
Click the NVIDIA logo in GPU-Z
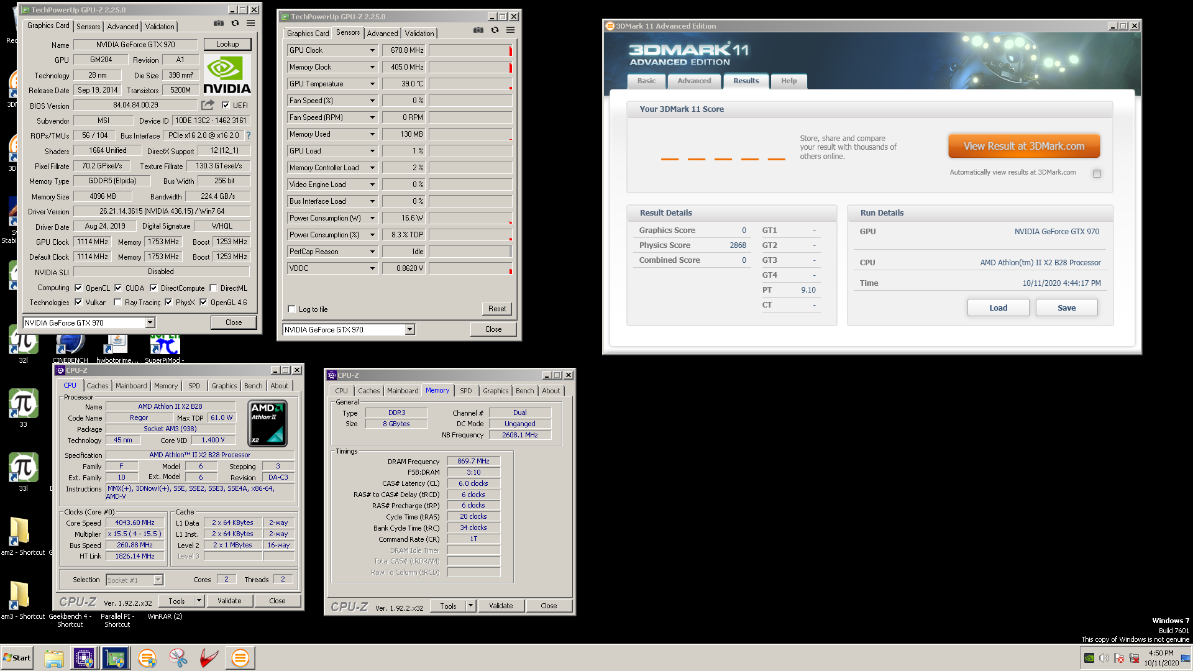(x=227, y=75)
